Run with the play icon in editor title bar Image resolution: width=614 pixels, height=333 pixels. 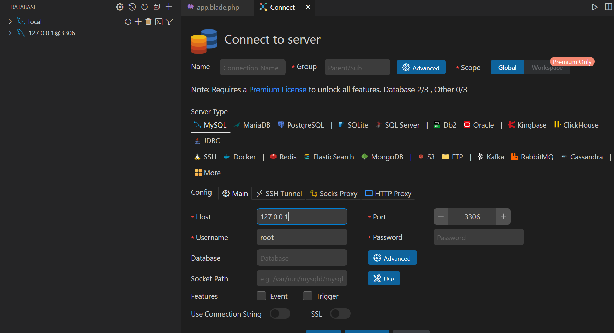[x=595, y=7]
